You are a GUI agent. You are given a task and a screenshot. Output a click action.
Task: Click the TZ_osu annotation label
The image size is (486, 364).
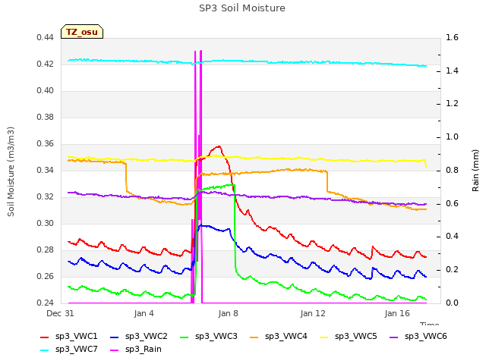click(x=82, y=32)
